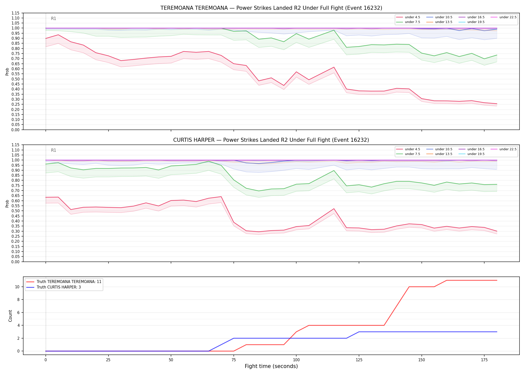Select 'under 7.5' in TEREMOANA chart legend
The width and height of the screenshot is (525, 375).
coord(408,22)
